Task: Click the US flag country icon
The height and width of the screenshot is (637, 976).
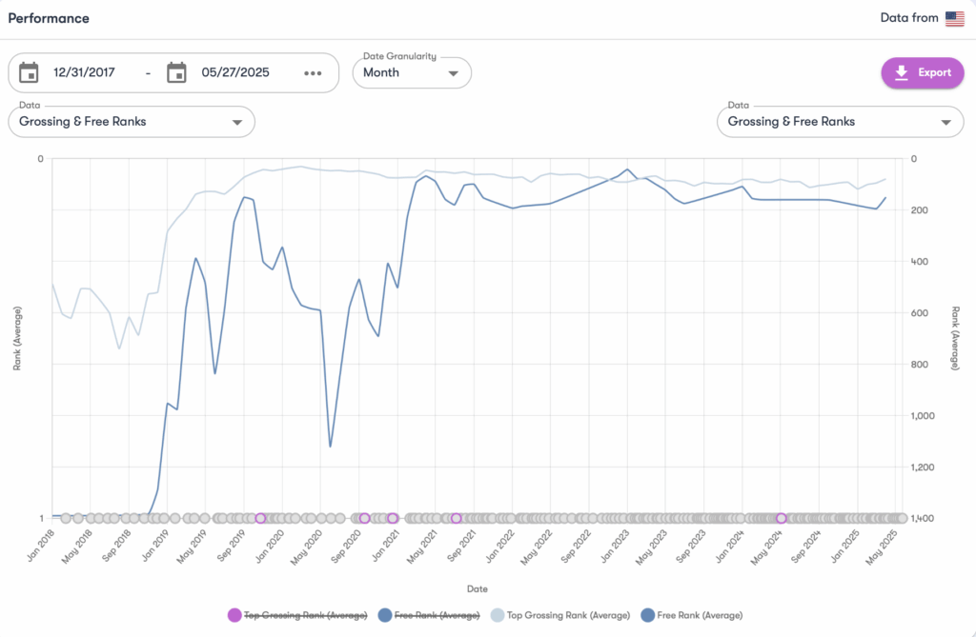Action: pos(954,18)
